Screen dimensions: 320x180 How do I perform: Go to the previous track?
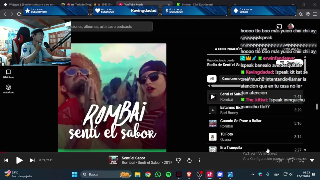tap(6, 160)
